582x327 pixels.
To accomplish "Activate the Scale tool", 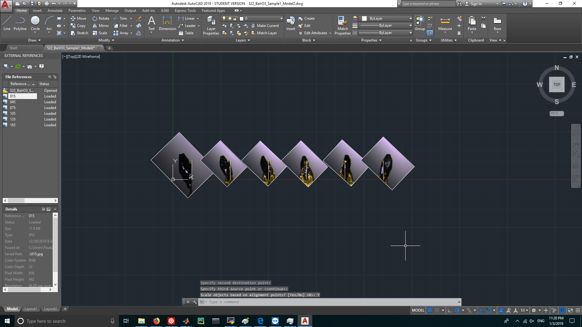I will click(100, 33).
